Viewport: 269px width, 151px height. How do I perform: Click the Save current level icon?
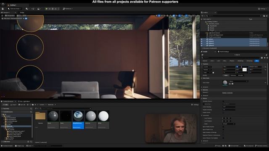3,9
